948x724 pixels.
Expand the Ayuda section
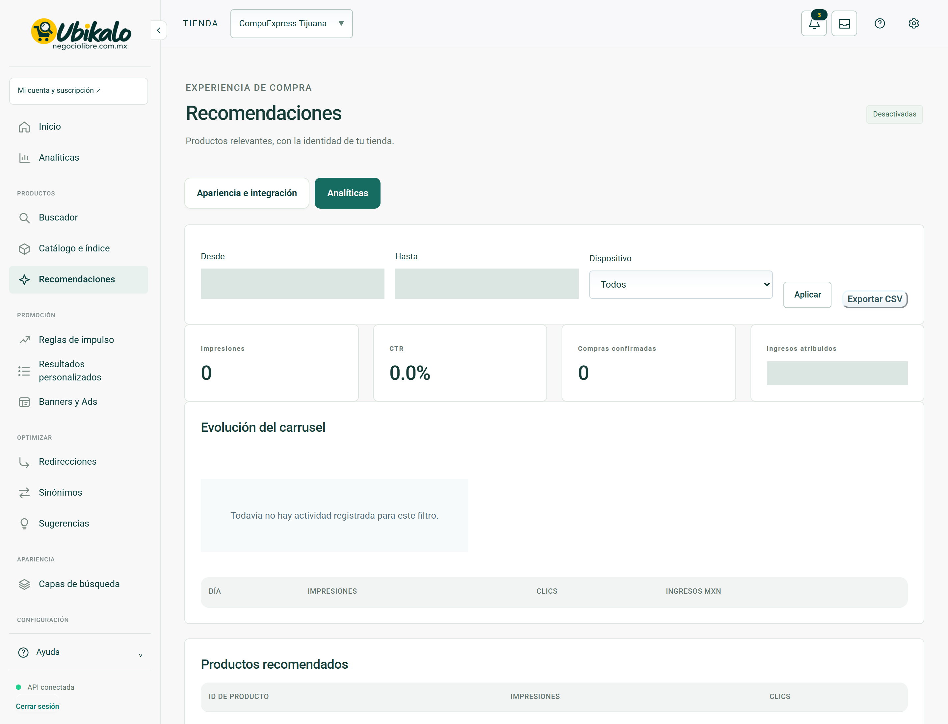click(x=80, y=653)
